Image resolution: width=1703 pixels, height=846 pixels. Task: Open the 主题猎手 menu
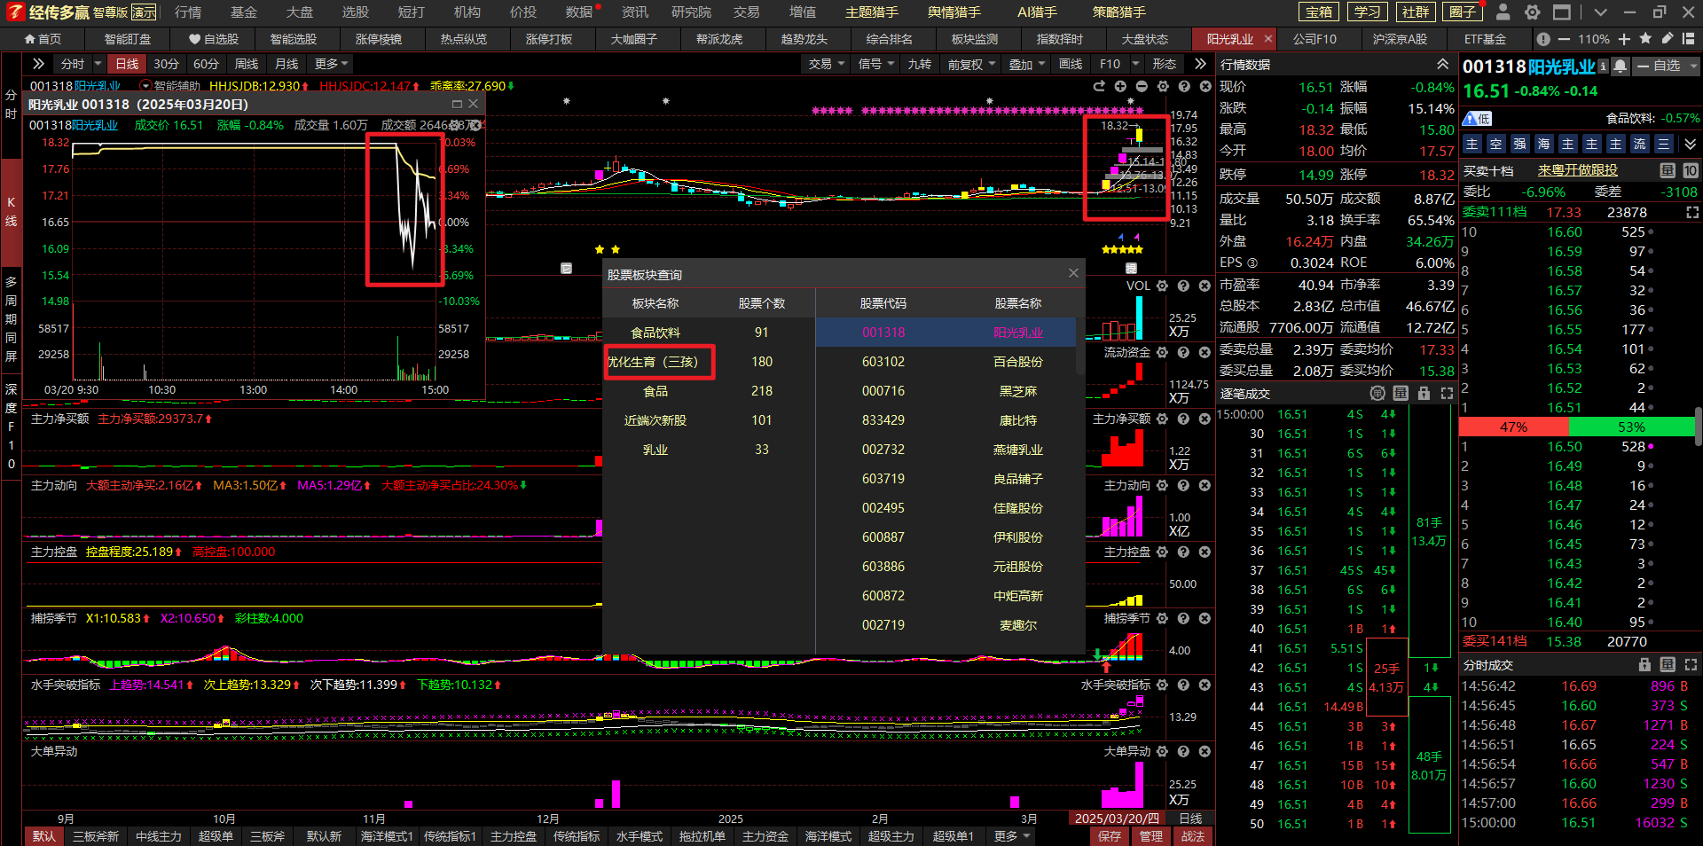[871, 12]
